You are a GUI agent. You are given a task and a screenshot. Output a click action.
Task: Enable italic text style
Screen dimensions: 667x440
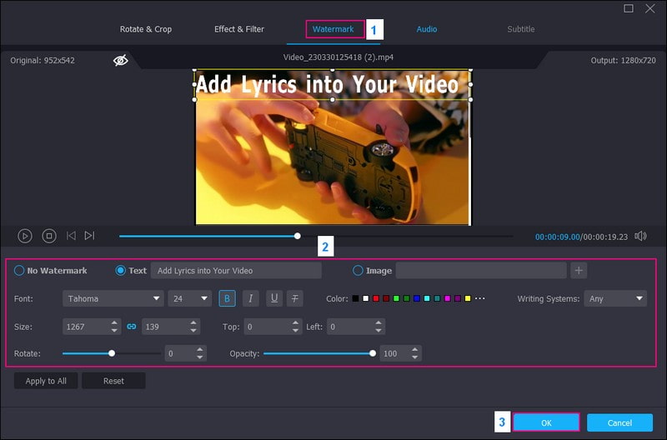point(250,298)
